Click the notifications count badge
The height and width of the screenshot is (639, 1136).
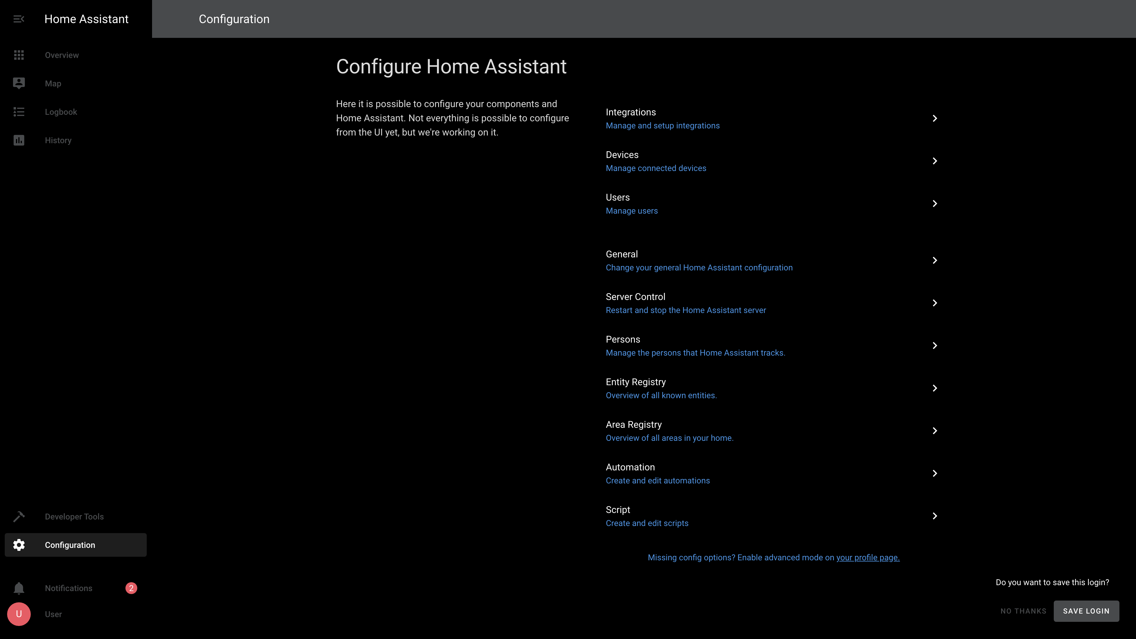click(131, 588)
